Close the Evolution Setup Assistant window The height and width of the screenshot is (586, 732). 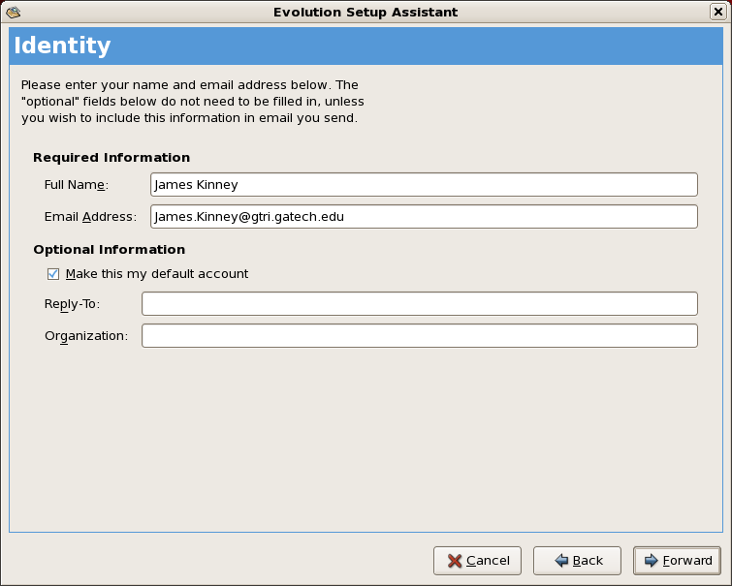pyautogui.click(x=717, y=12)
